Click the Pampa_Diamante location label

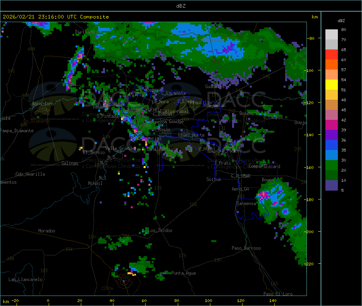pyautogui.click(x=16, y=131)
